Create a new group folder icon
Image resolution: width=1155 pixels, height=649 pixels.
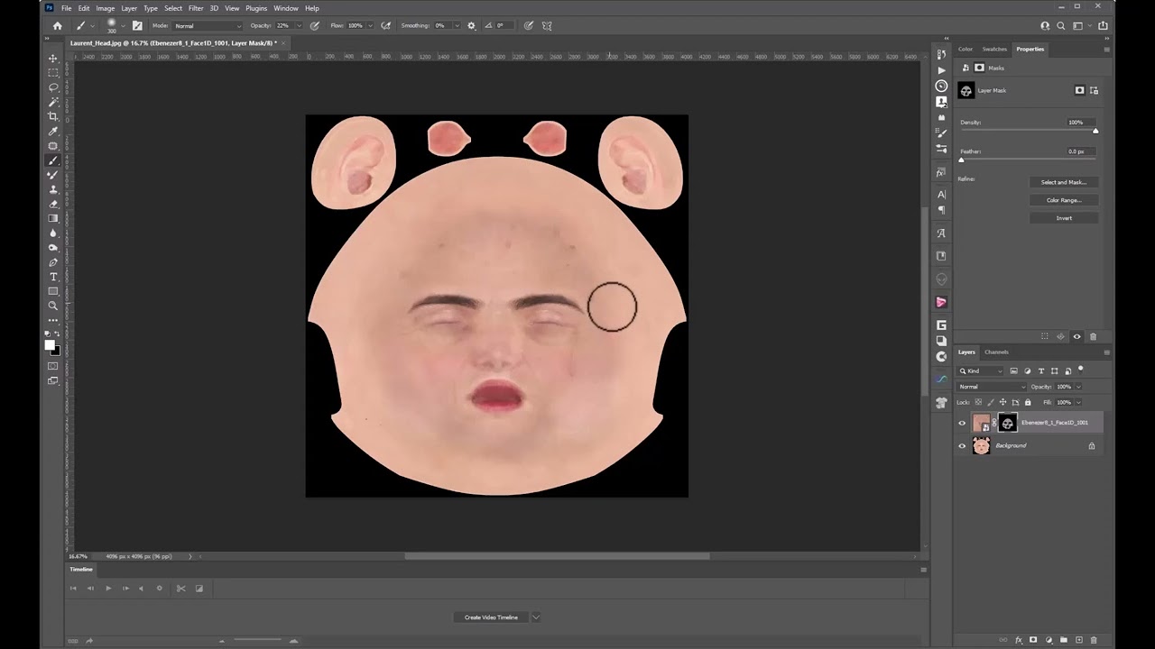(1064, 640)
